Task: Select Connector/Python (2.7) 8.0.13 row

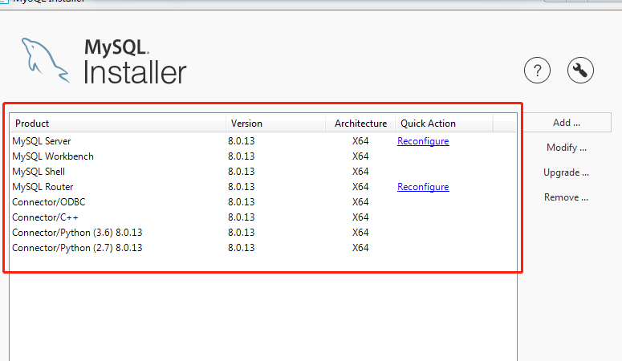Action: tap(263, 248)
